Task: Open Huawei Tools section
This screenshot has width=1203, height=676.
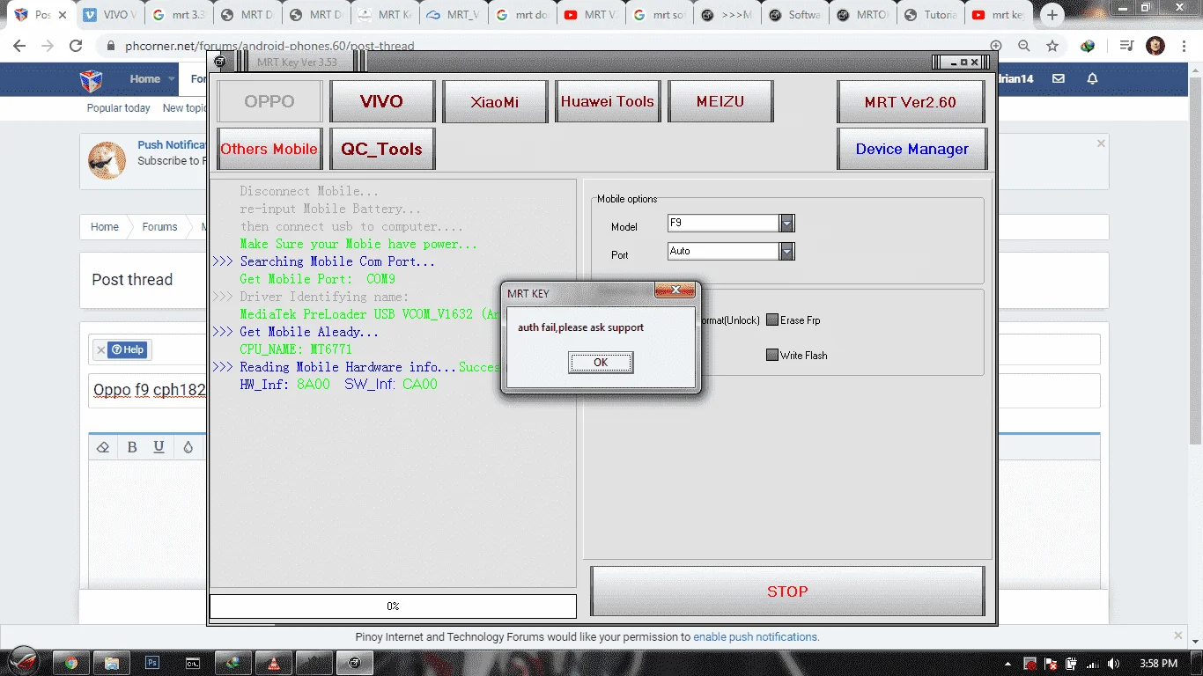Action: (x=608, y=101)
